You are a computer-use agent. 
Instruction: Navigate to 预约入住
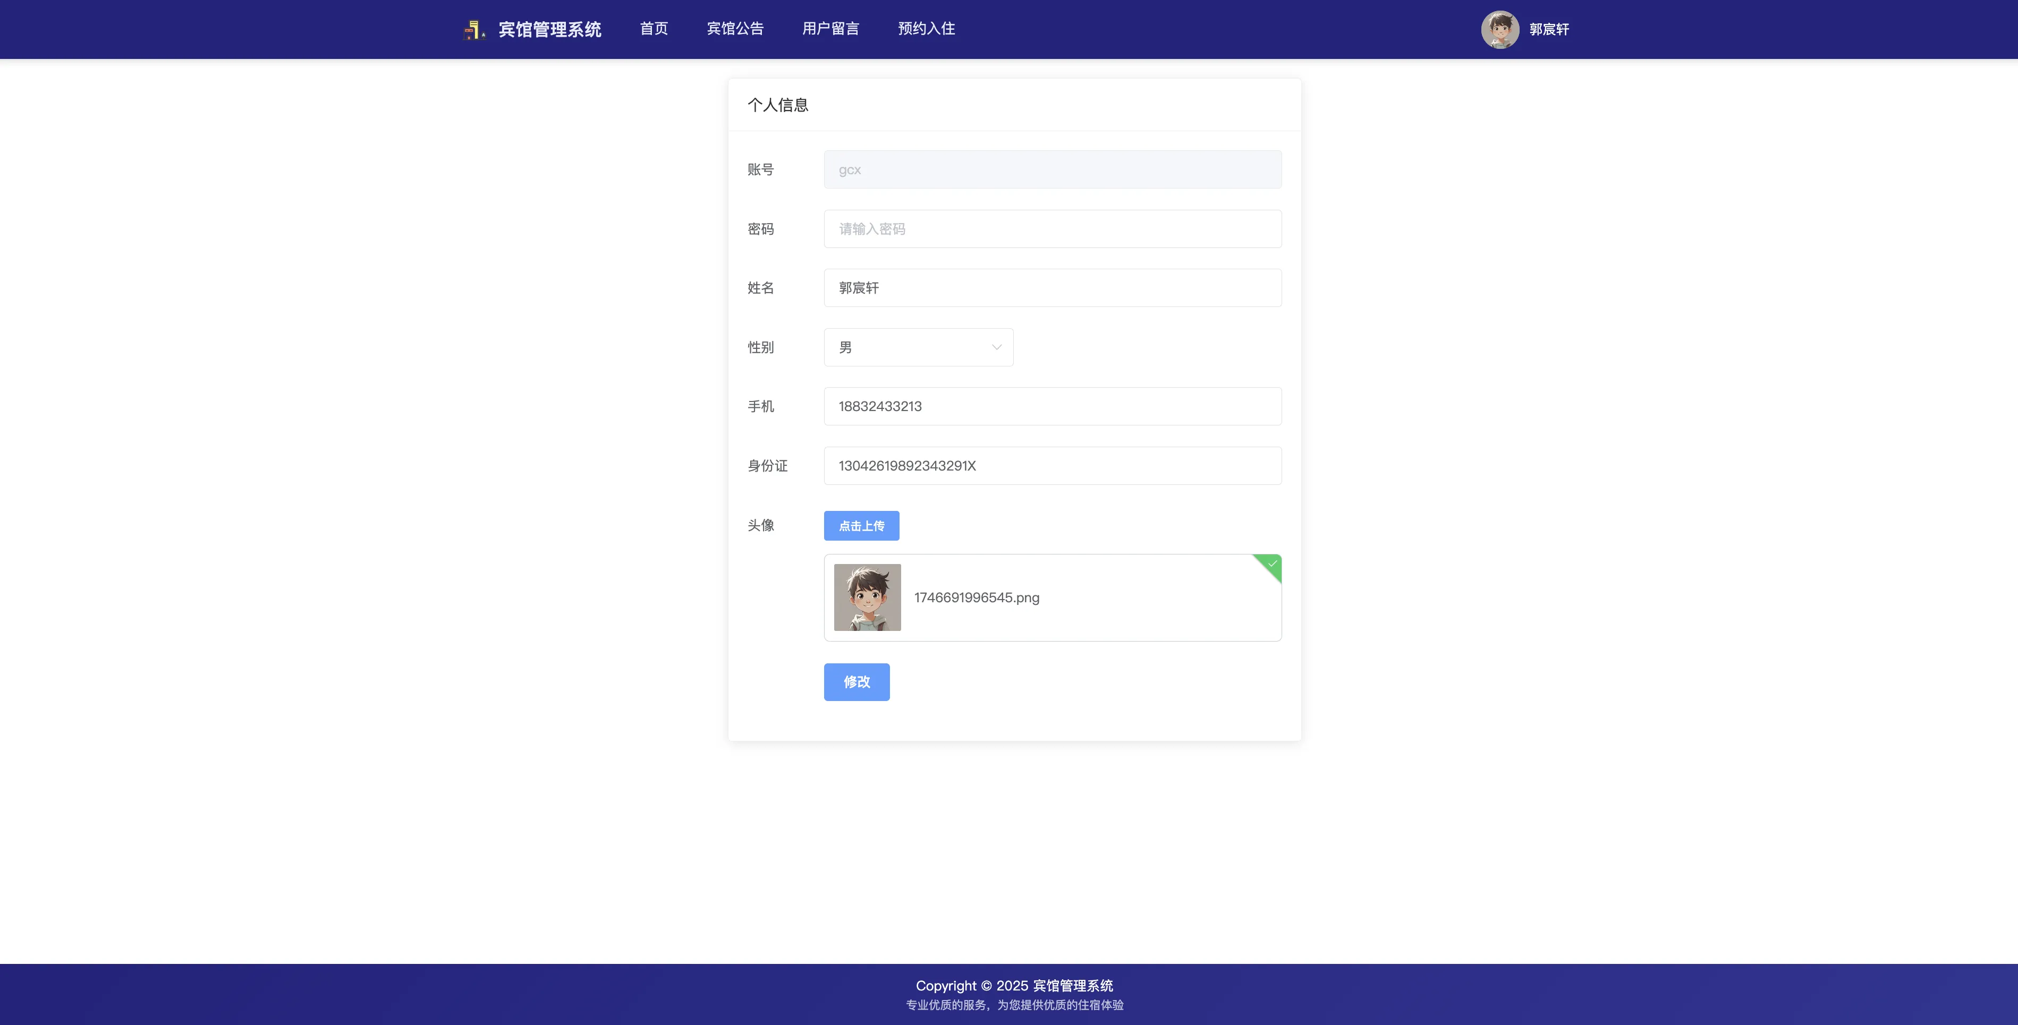tap(926, 29)
